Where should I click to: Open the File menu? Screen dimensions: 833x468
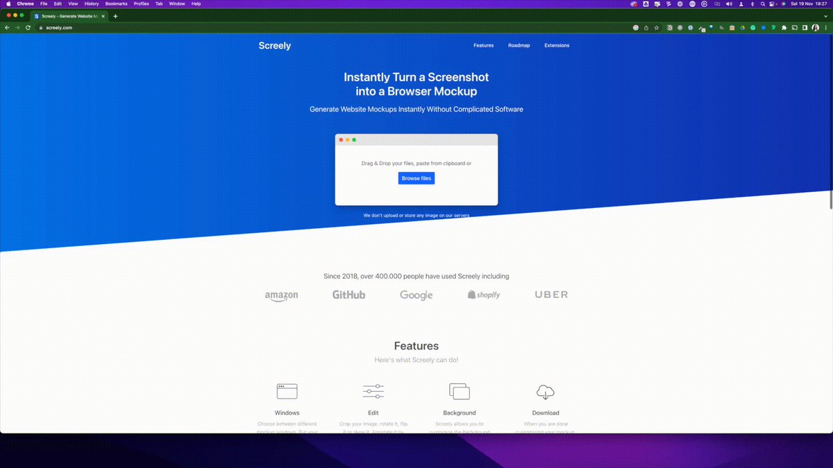click(44, 3)
